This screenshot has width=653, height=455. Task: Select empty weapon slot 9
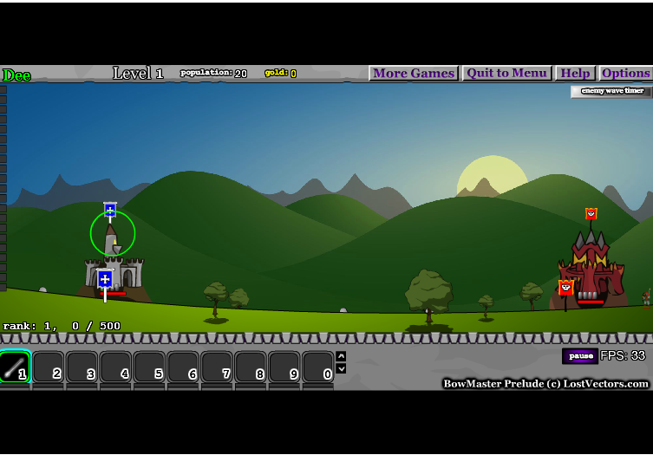point(284,367)
